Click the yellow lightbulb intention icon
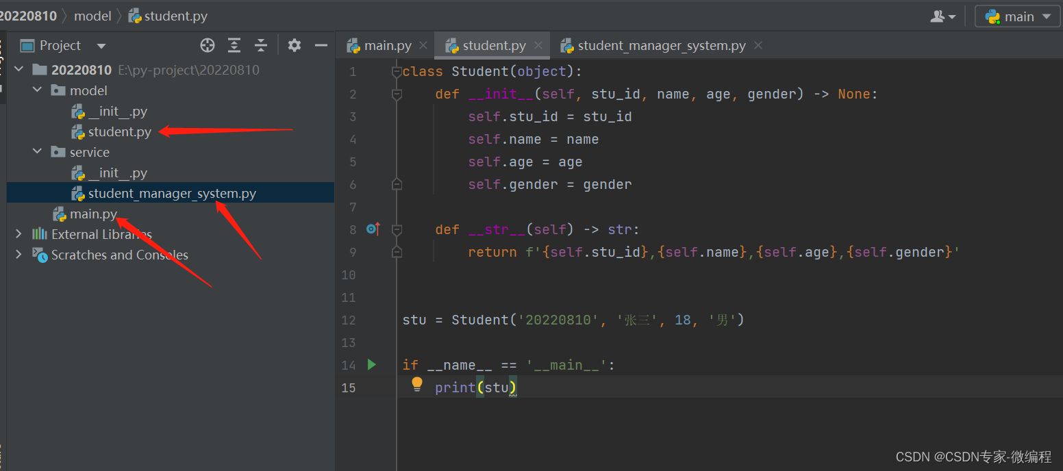Image resolution: width=1063 pixels, height=471 pixels. tap(416, 385)
